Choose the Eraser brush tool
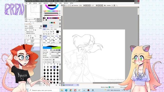The image size is (164, 92). click(x=53, y=37)
